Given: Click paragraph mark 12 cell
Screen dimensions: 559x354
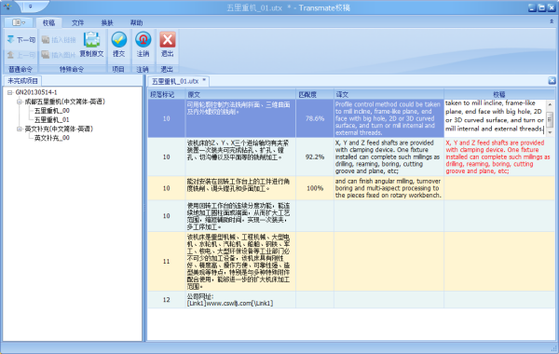Looking at the screenshot, I should click(x=167, y=300).
